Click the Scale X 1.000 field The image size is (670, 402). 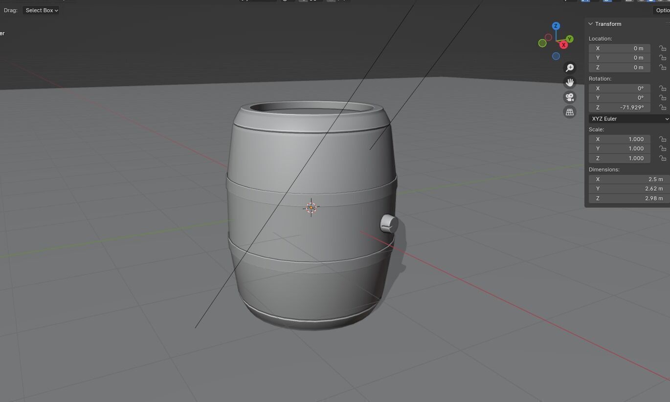[x=620, y=139]
